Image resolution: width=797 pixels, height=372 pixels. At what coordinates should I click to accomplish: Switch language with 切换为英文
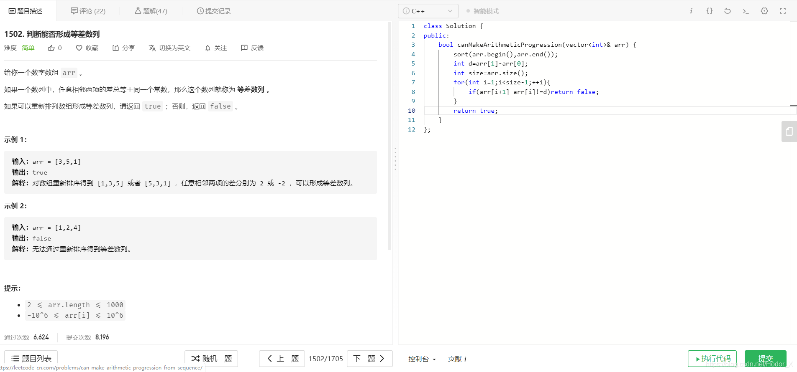169,48
